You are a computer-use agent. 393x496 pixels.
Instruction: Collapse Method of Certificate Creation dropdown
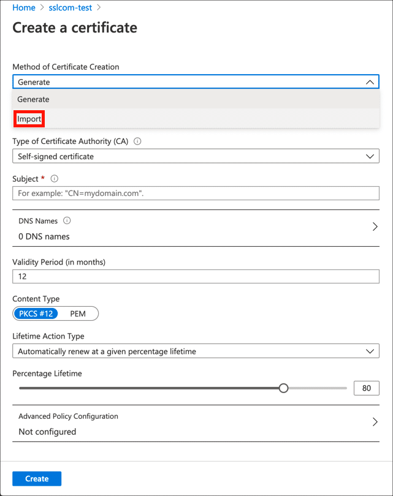pos(369,82)
